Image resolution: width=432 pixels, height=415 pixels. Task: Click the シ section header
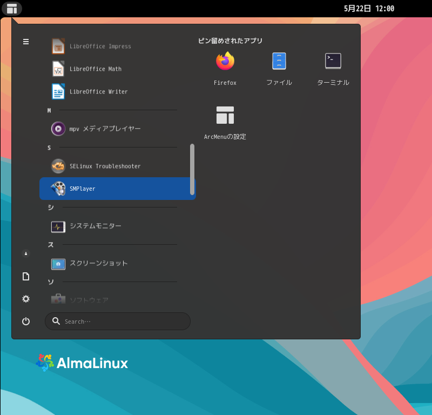(x=51, y=207)
